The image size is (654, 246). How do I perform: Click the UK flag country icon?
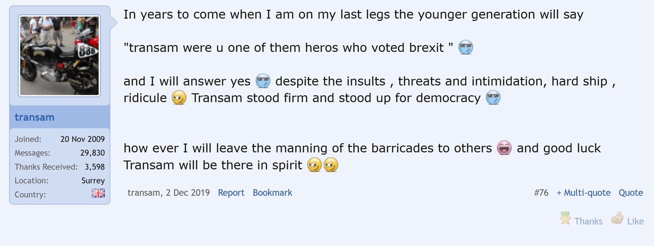(98, 193)
